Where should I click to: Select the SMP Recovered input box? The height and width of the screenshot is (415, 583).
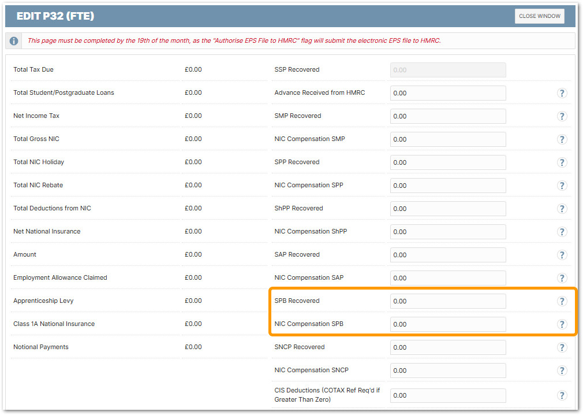[447, 116]
